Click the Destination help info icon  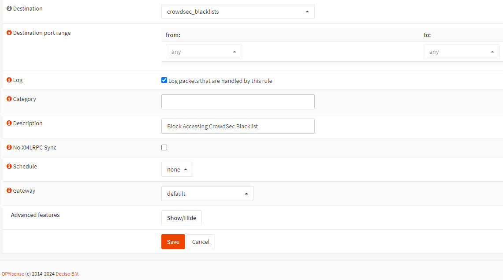(8, 8)
